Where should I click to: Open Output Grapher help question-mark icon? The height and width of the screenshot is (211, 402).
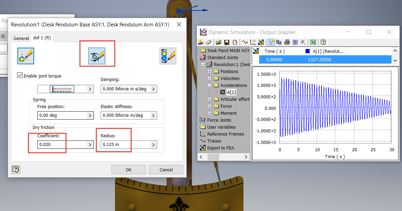tap(323, 42)
